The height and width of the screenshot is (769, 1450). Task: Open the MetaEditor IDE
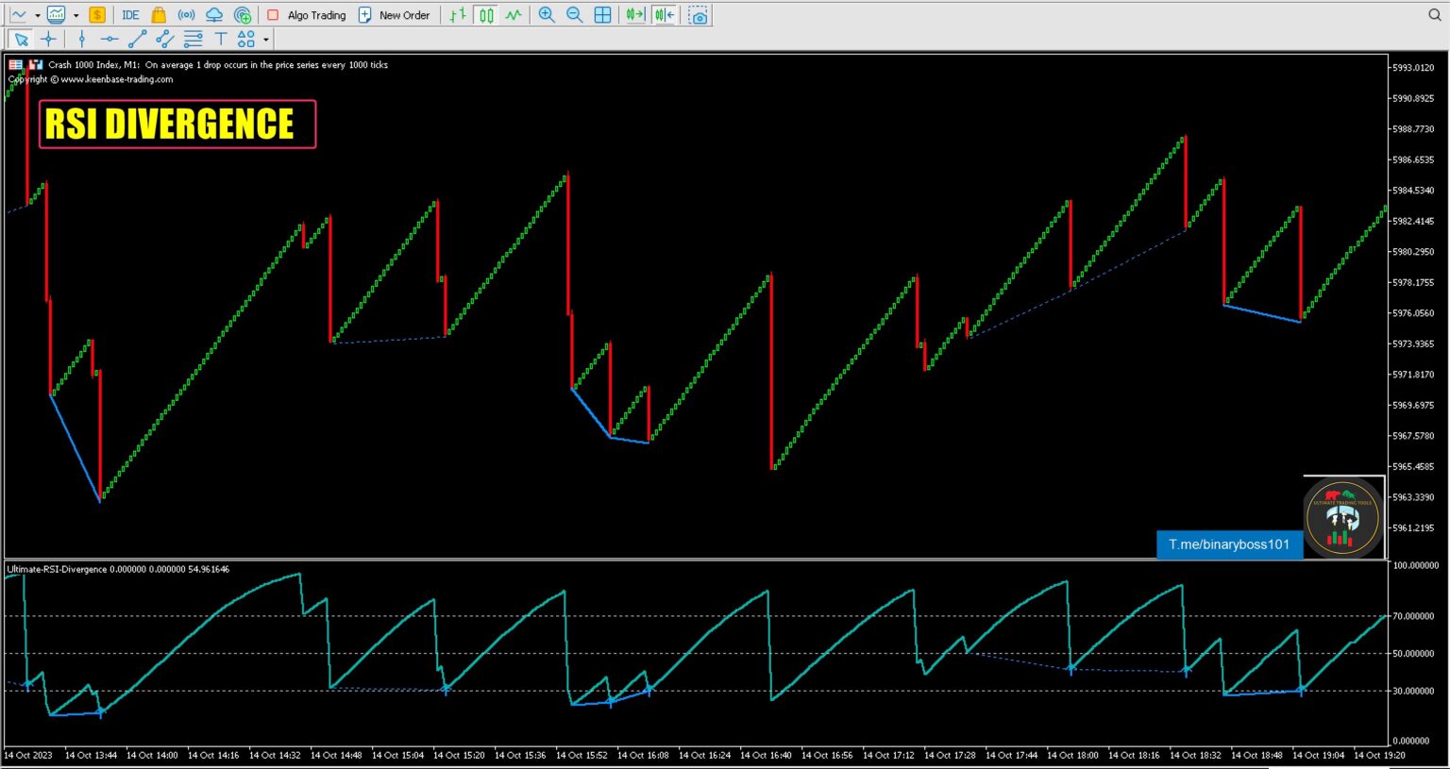(130, 14)
